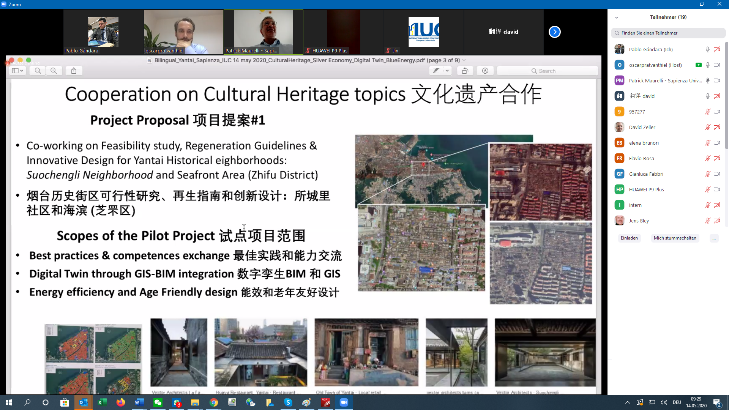Click the rotate page icon
The height and width of the screenshot is (410, 729).
(x=465, y=71)
